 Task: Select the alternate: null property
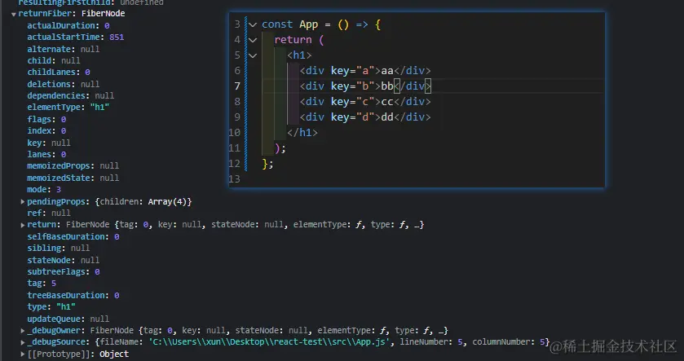click(x=64, y=49)
